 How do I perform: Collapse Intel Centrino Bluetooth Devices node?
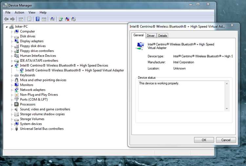(12, 66)
